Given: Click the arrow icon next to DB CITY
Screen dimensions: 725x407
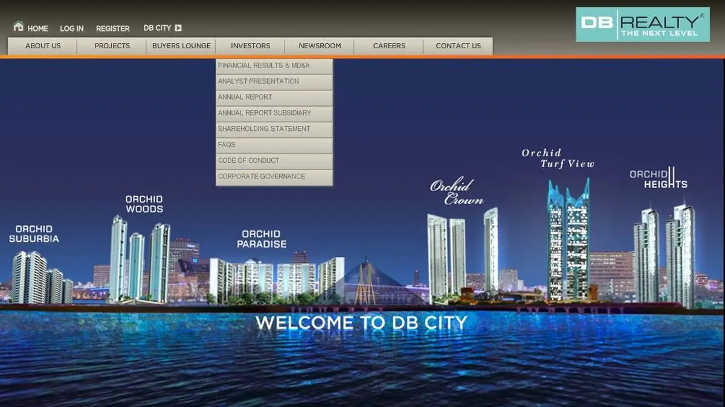Looking at the screenshot, I should tap(179, 28).
